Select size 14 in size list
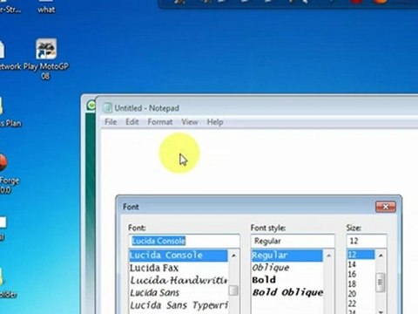 tap(361, 264)
